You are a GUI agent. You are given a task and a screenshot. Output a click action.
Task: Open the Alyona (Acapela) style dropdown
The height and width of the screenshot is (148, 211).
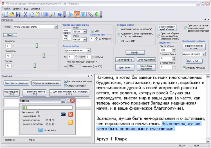(204, 54)
